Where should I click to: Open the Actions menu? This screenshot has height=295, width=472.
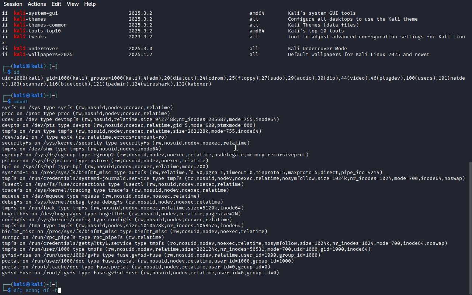37,4
